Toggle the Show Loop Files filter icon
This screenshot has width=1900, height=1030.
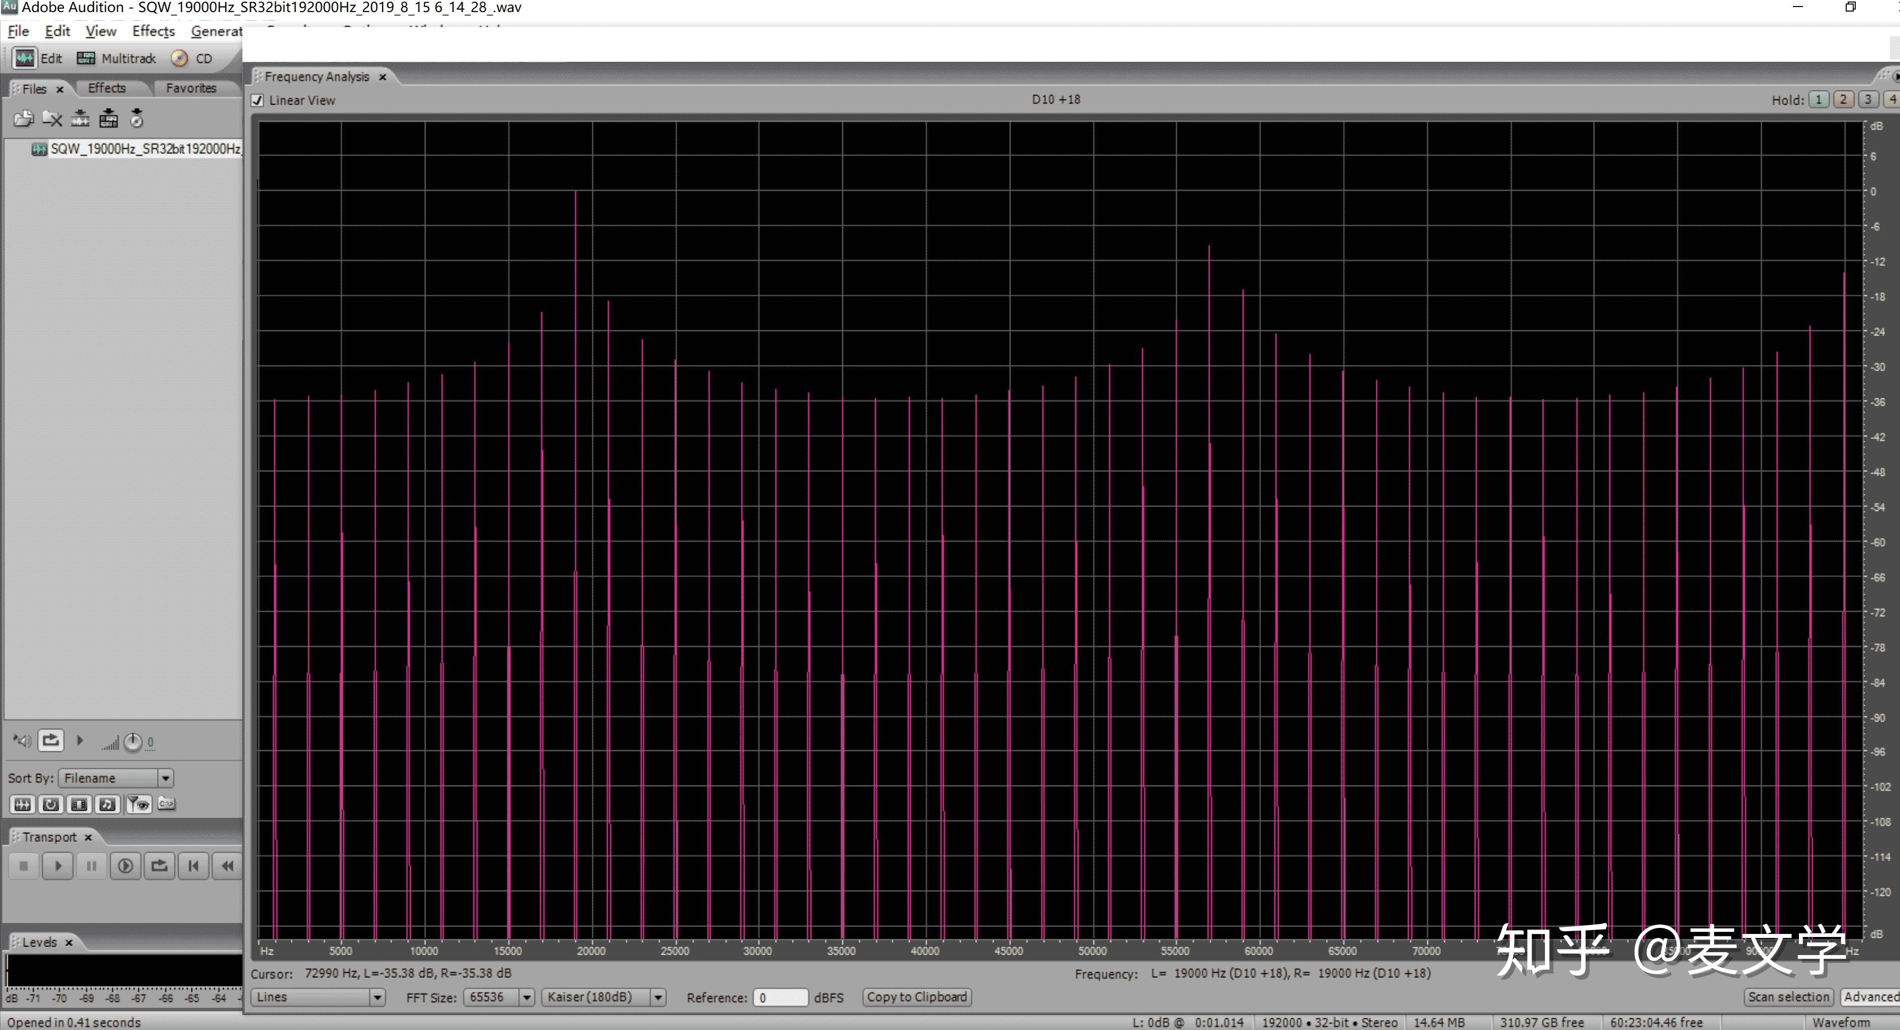tap(51, 804)
